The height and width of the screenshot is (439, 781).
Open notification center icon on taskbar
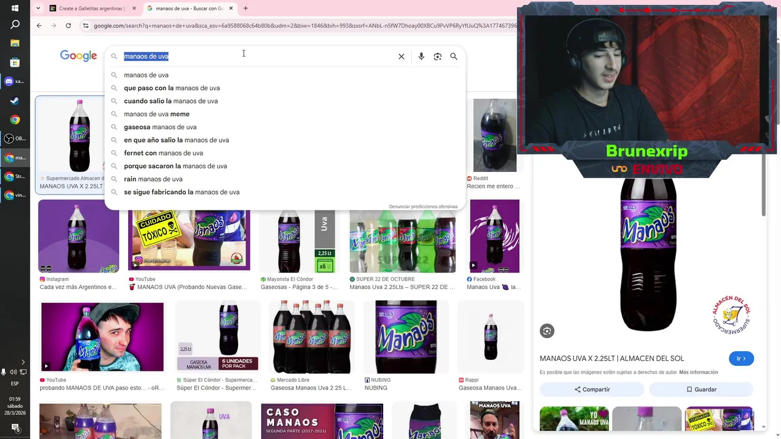click(16, 429)
